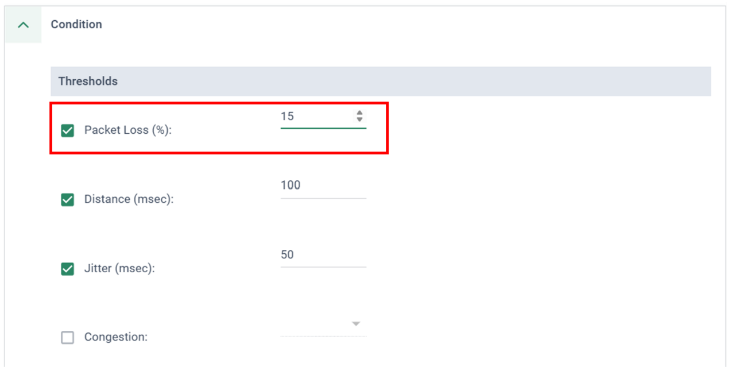Screen dimensions: 735x375
Task: Open the Congestion dropdown arrow
Action: click(356, 324)
